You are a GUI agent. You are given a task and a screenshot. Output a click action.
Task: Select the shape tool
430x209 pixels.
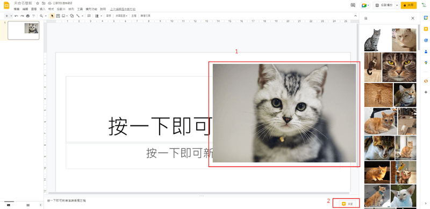click(72, 16)
